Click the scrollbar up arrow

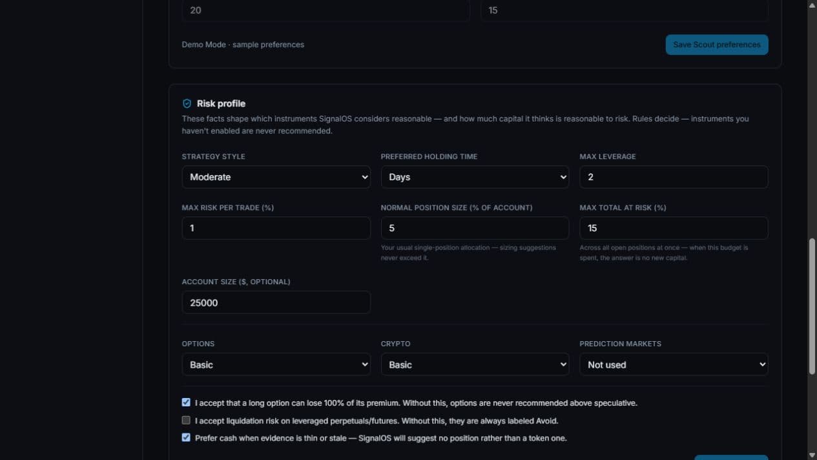click(812, 5)
